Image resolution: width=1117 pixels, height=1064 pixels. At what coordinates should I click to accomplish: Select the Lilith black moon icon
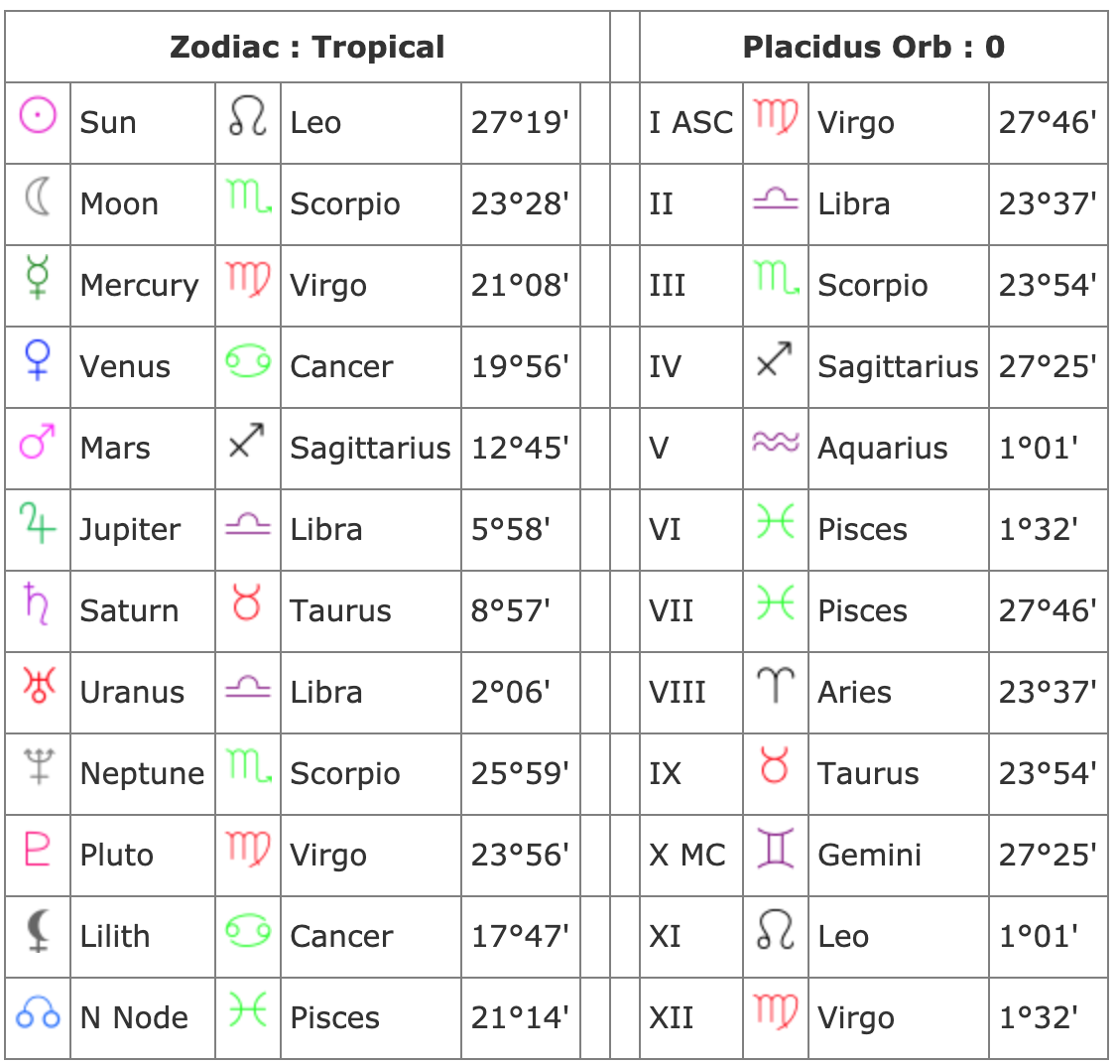38,930
